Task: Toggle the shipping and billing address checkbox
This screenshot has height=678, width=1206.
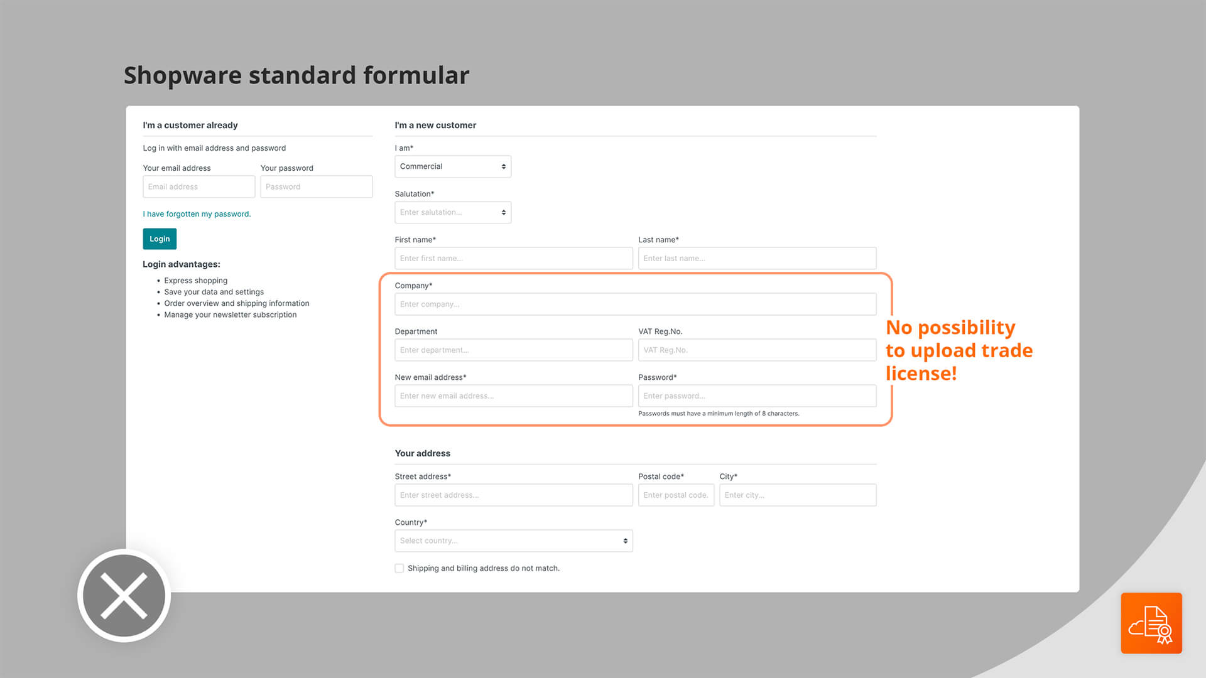Action: point(398,568)
